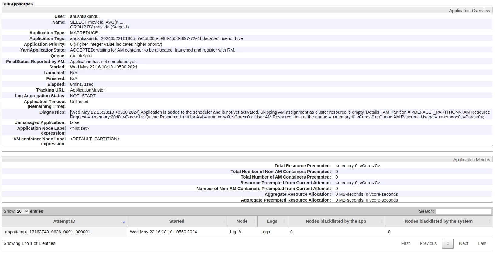The height and width of the screenshot is (257, 495).
Task: Click the Kill Application button
Action: (18, 4)
